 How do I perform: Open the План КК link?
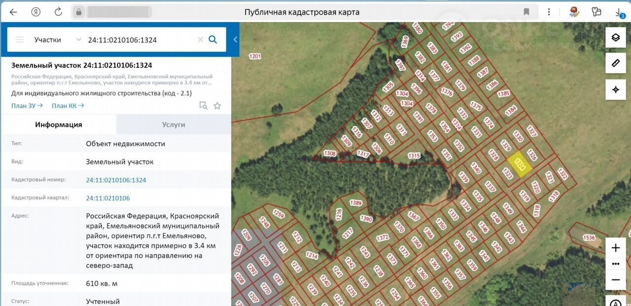[x=68, y=105]
